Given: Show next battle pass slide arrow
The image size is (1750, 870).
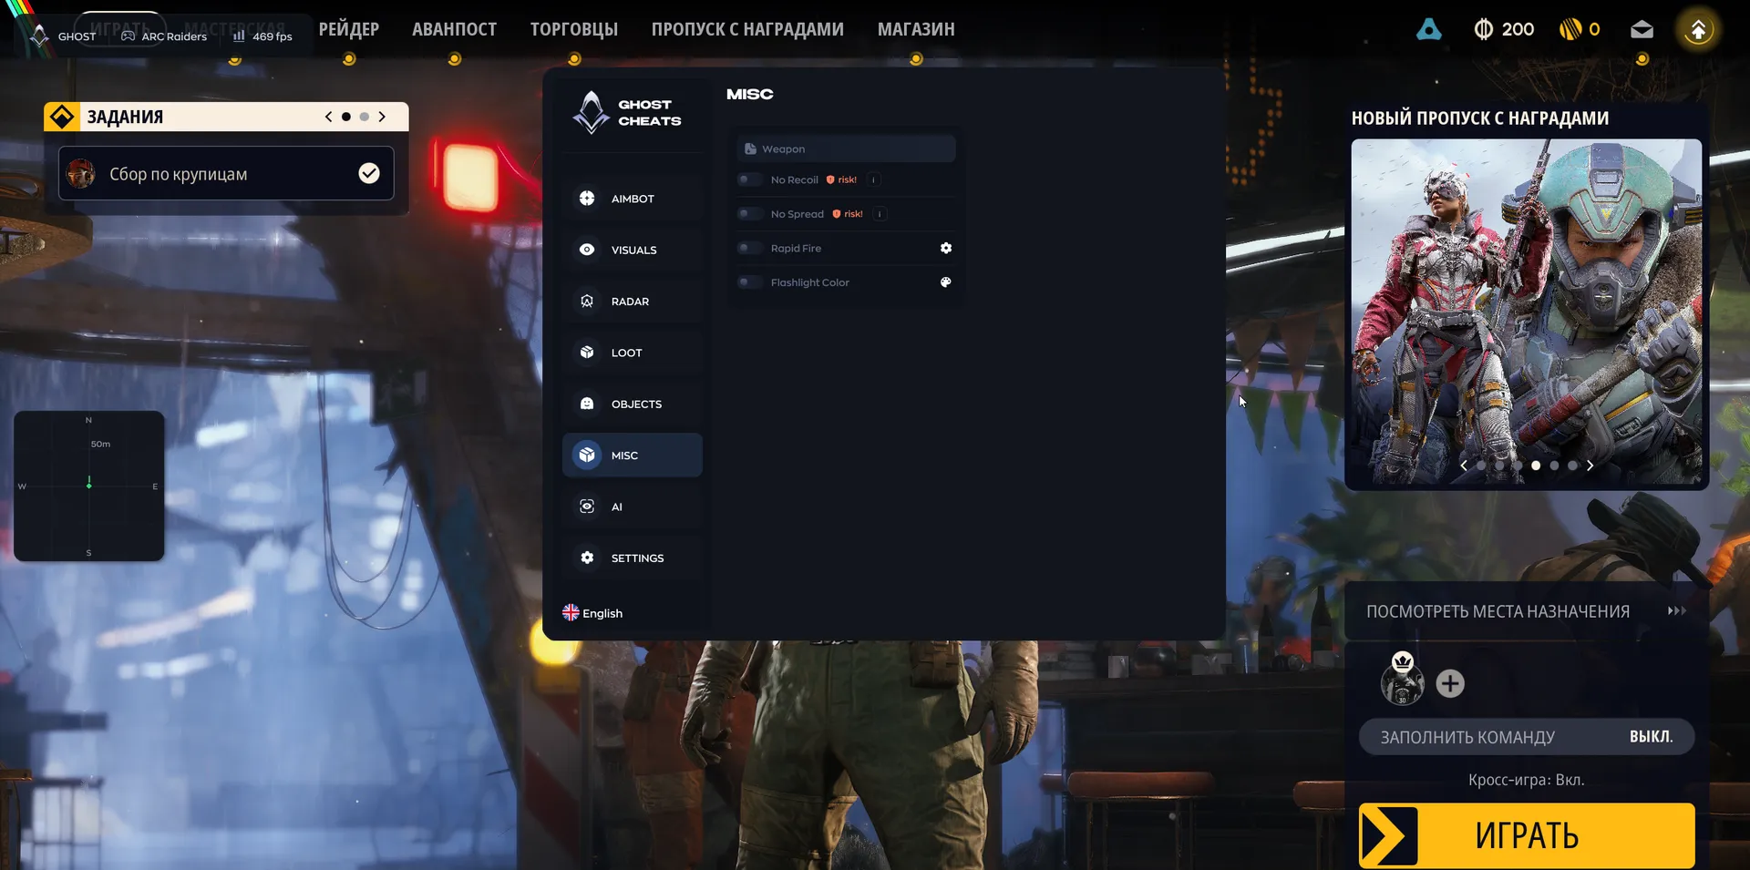Looking at the screenshot, I should (x=1590, y=466).
